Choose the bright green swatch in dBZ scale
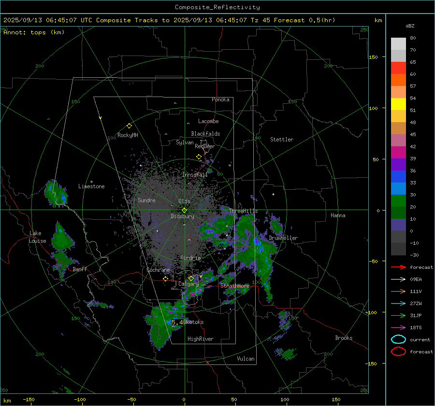Image resolution: width=435 pixels, height=406 pixels. [398, 201]
